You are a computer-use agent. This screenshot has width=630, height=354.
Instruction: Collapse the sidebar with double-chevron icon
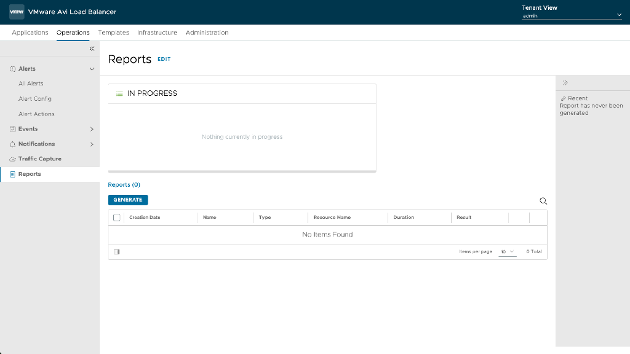(92, 49)
